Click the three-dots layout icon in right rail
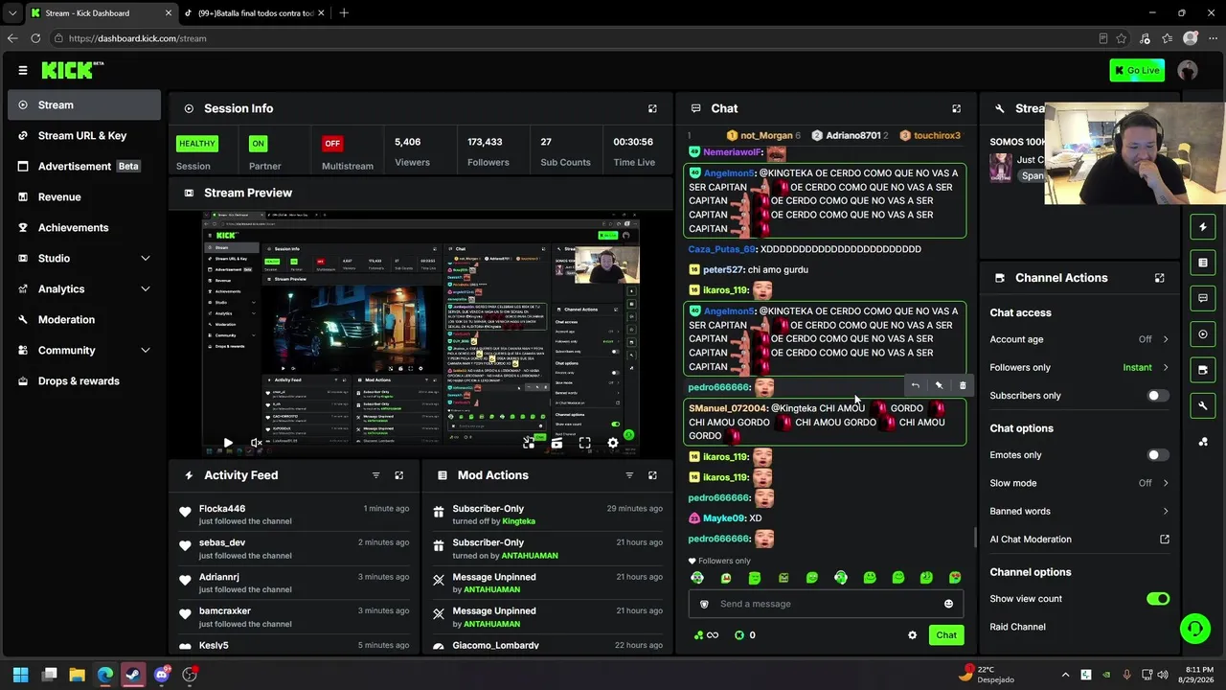 [x=1203, y=442]
